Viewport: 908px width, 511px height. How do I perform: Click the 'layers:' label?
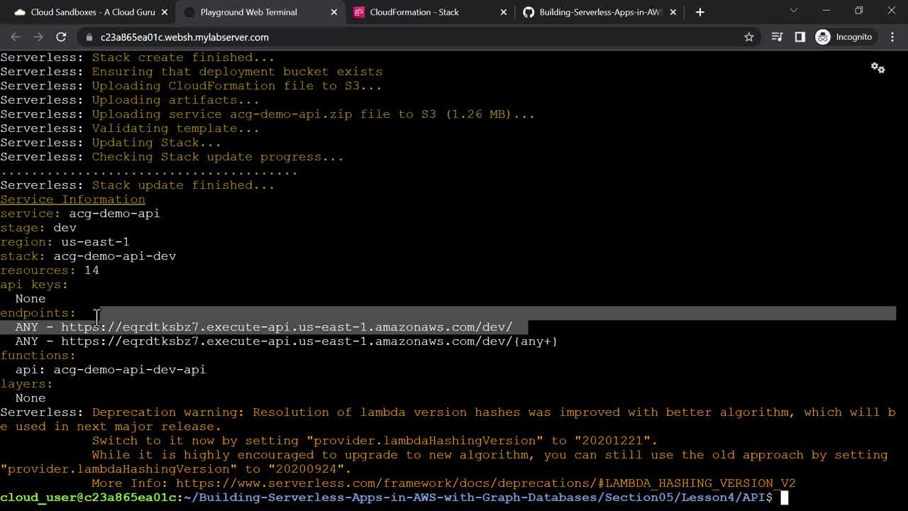[x=26, y=384]
